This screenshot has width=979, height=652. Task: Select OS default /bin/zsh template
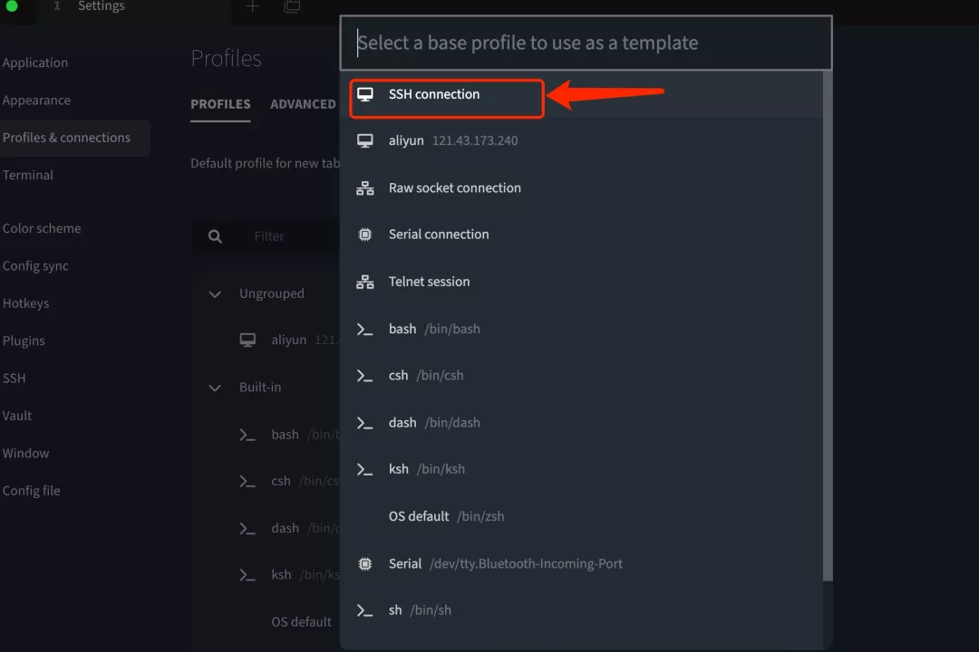point(582,516)
